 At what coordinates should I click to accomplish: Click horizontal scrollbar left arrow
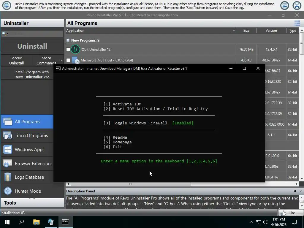(x=68, y=184)
